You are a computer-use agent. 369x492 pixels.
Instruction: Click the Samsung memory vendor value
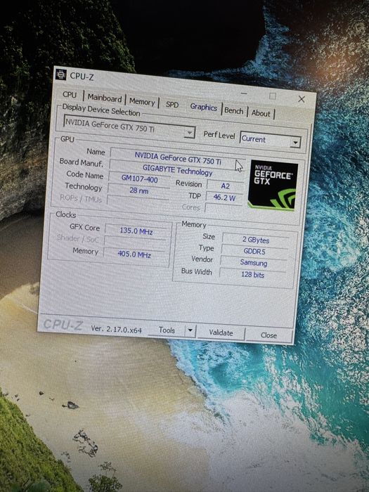point(253,263)
